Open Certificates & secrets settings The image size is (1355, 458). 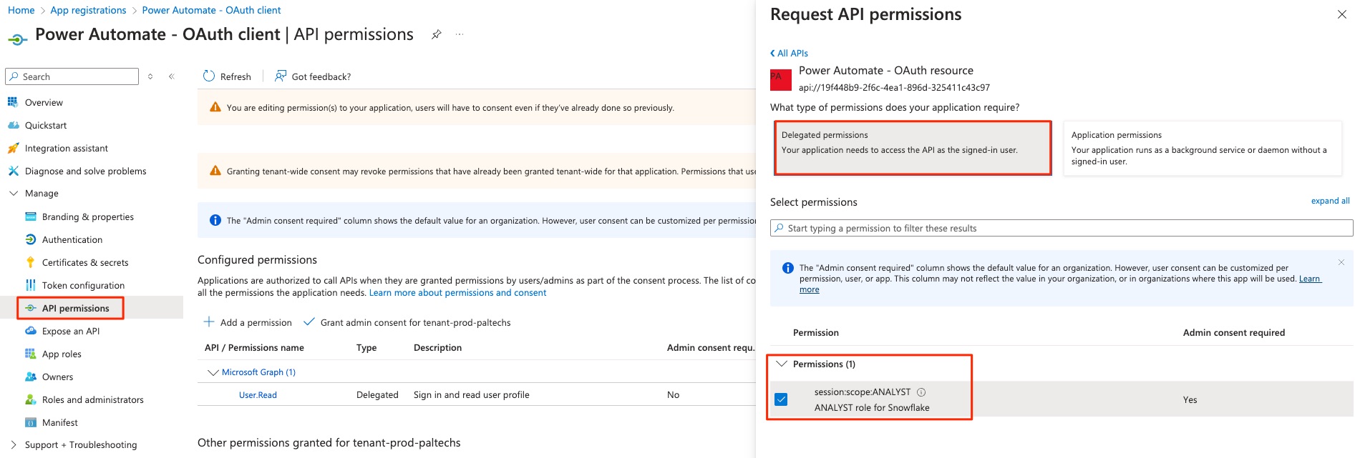[x=29, y=262]
